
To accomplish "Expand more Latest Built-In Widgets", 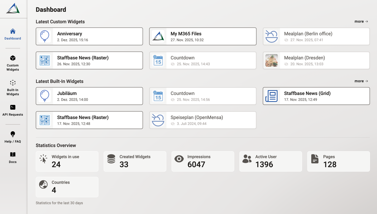I will coord(361,81).
